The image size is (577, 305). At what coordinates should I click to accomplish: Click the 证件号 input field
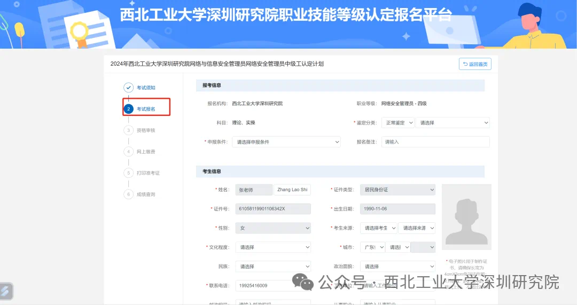(273, 209)
